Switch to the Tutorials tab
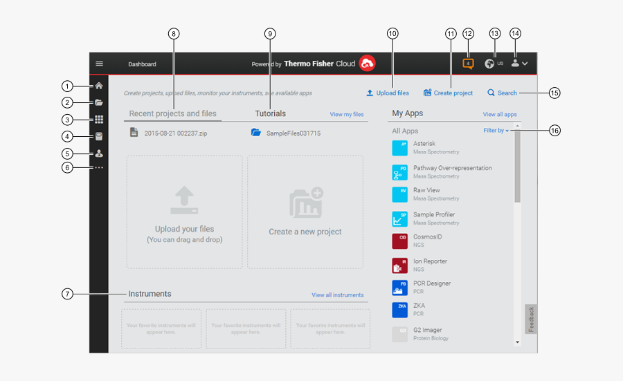The width and height of the screenshot is (623, 381). coord(270,113)
